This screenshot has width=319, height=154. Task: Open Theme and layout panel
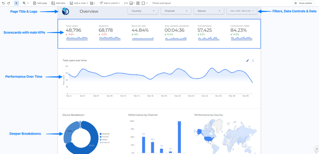click(x=161, y=3)
